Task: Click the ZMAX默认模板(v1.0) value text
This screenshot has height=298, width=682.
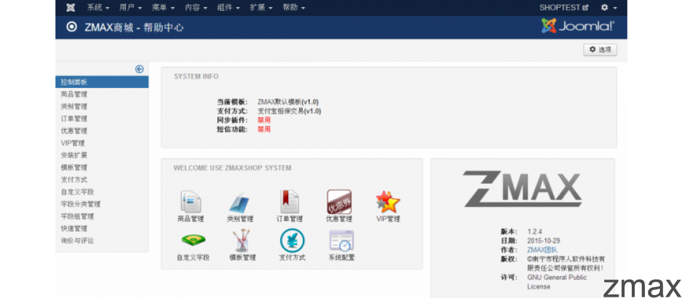Action: (x=288, y=102)
